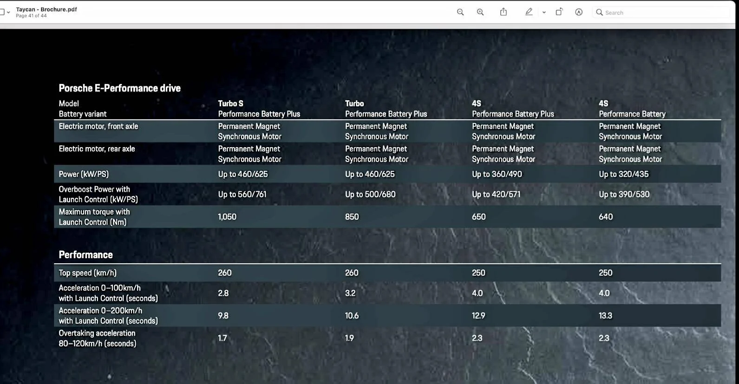Click the 850 torque value
Viewport: 739px width, 384px height.
pyautogui.click(x=352, y=217)
